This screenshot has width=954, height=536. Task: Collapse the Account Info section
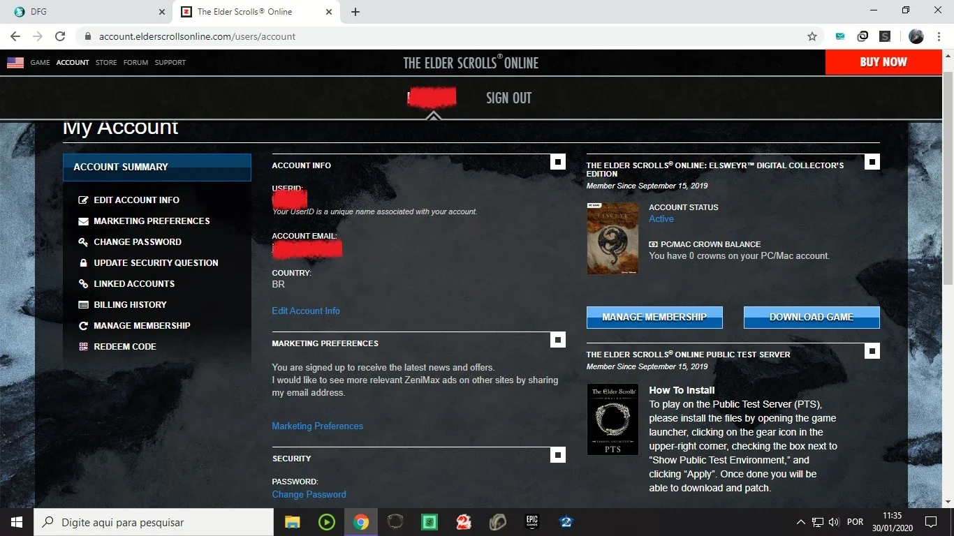(x=557, y=162)
